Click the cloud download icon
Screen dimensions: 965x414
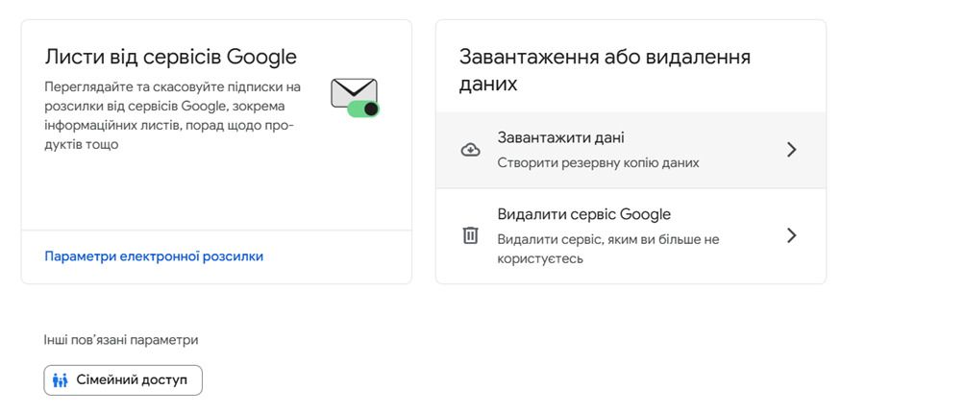(x=471, y=150)
